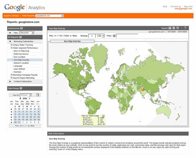Click the Contact us link

[x=176, y=6]
